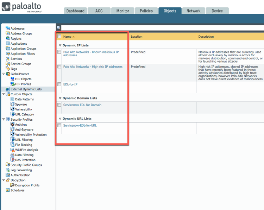264x210 pixels.
Task: Collapse the Dynamic URL Lists group
Action: (x=60, y=119)
